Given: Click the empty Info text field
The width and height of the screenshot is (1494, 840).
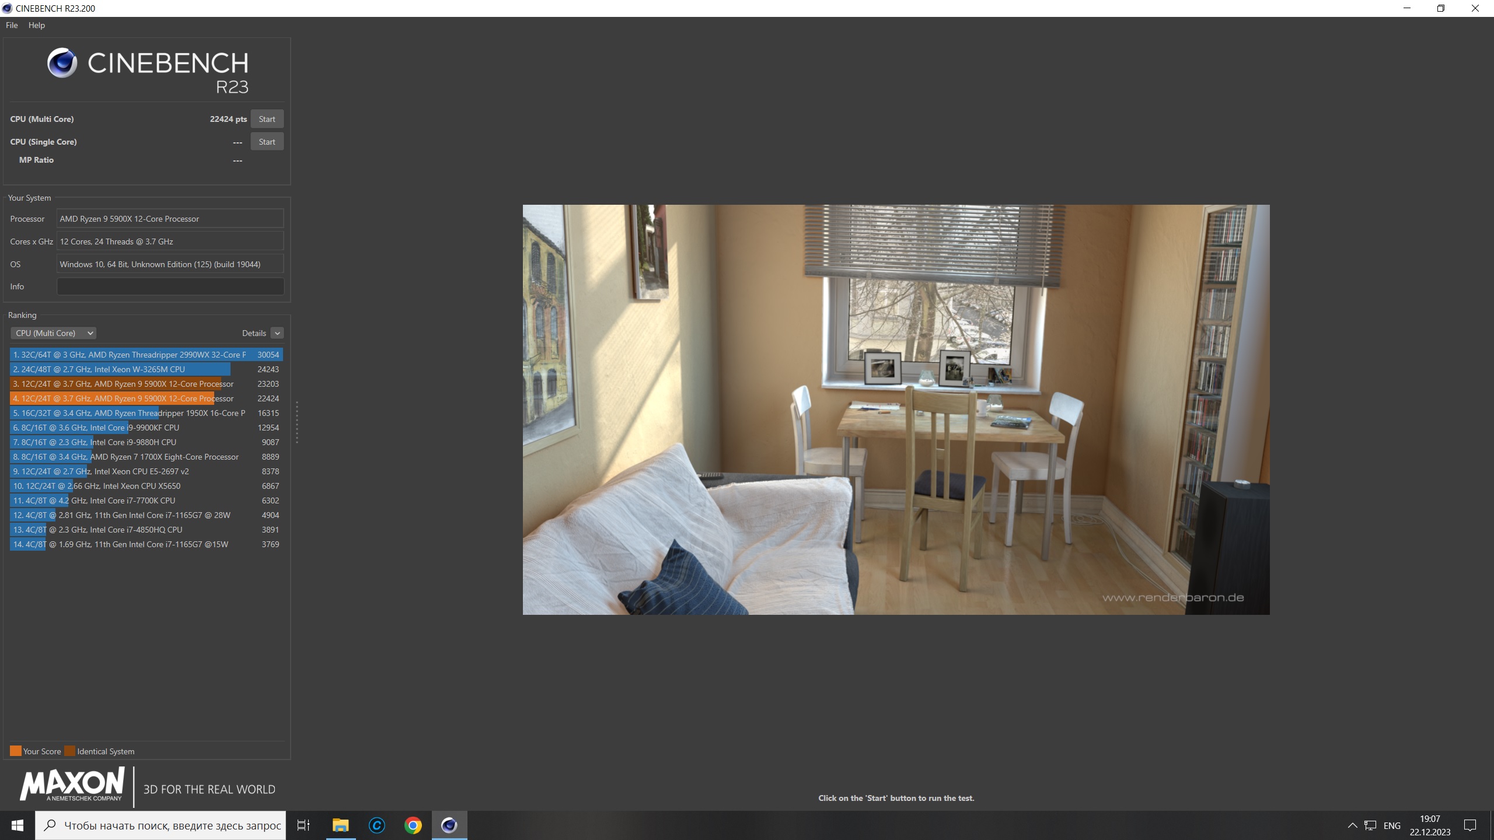Looking at the screenshot, I should click(x=170, y=286).
